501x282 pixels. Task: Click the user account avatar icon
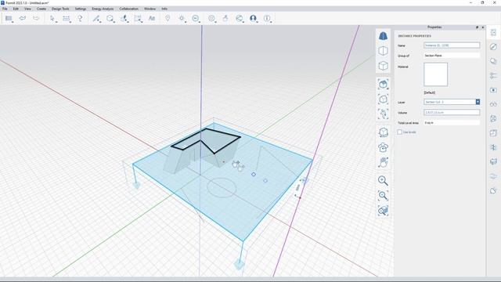click(253, 19)
